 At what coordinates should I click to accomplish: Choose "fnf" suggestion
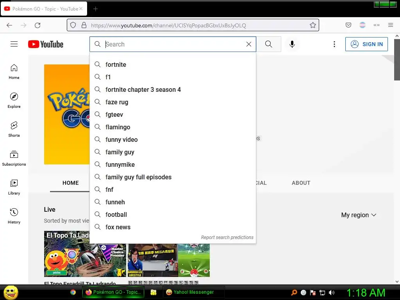(x=173, y=189)
